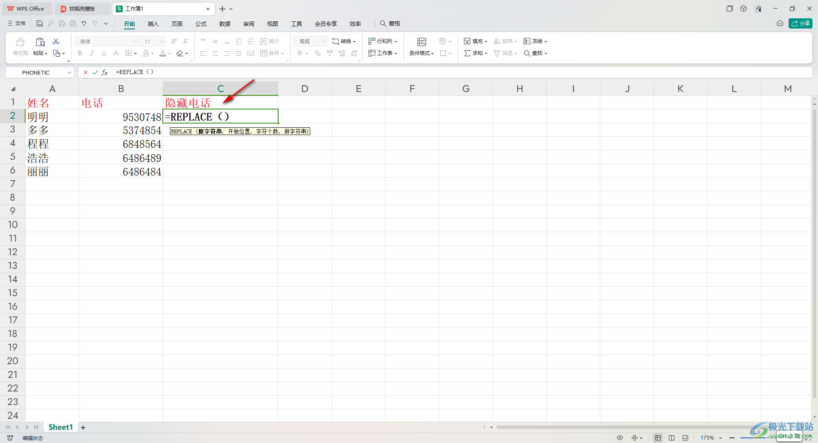The height and width of the screenshot is (443, 818).
Task: Decrease font size with A- icon
Action: (186, 41)
